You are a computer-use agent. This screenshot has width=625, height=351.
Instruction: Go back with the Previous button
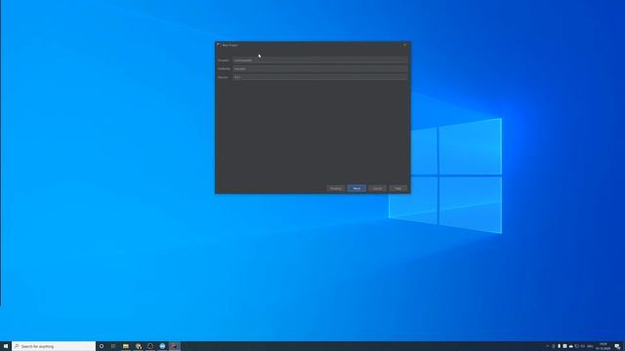tap(336, 188)
